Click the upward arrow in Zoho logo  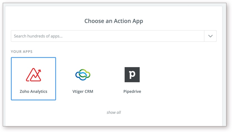[x=39, y=70]
